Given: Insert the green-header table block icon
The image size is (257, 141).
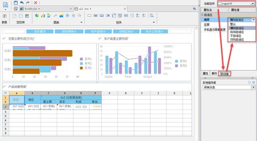Looking at the screenshot, I should (27, 16).
